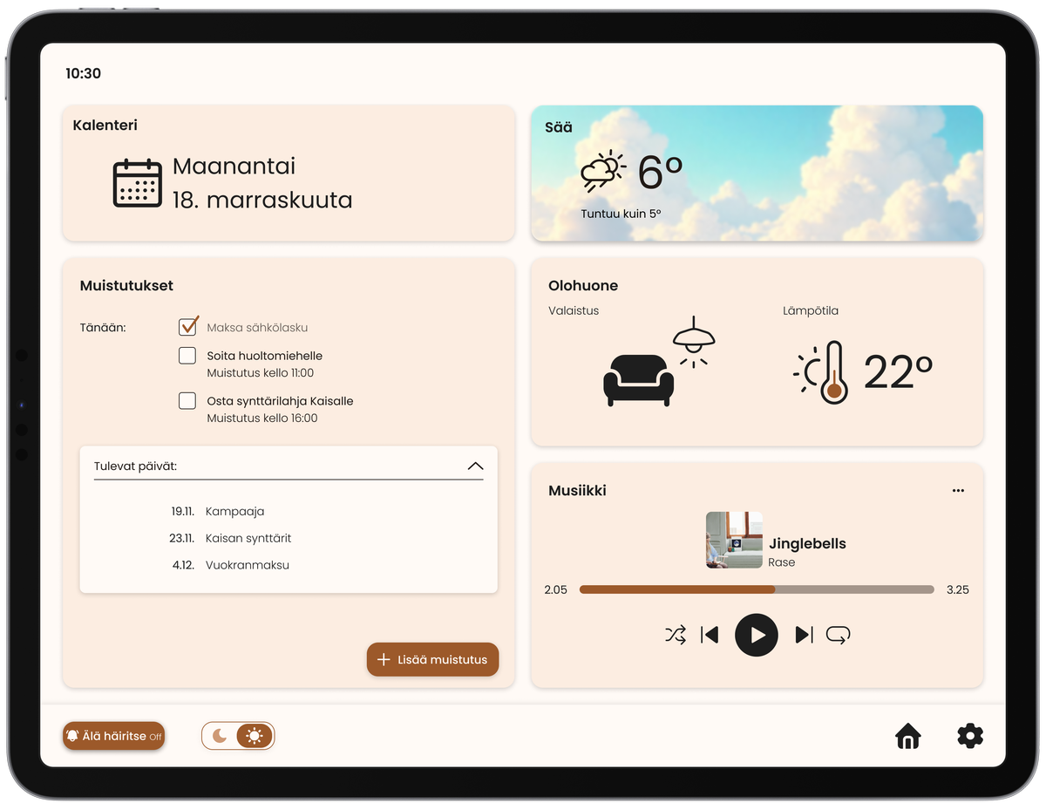Click the calendar icon in Kalenteri card
This screenshot has height=810, width=1046.
(x=138, y=183)
